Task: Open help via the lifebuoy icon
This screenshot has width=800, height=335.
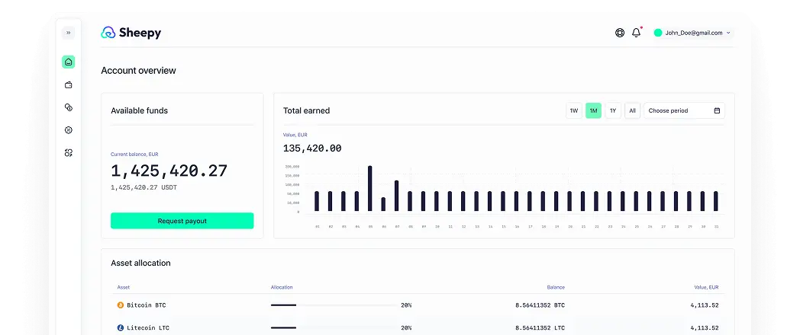Action: (x=620, y=33)
